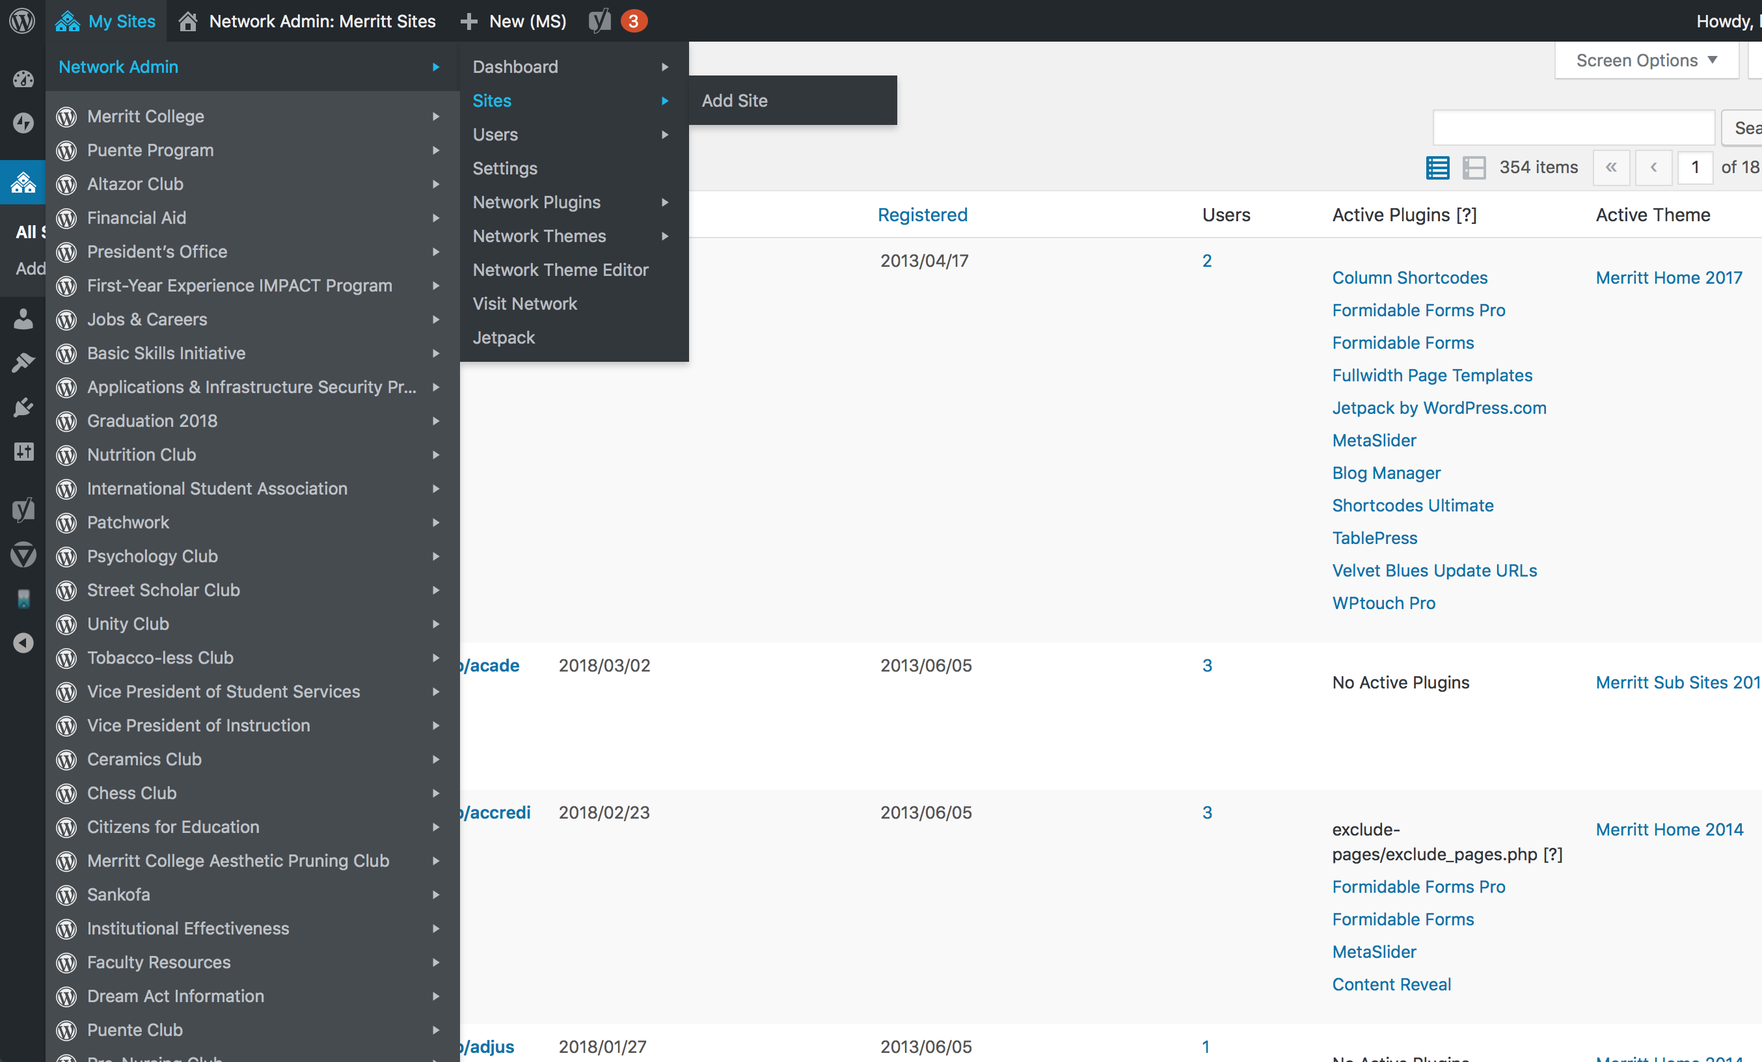Open Psychology Club site menu
This screenshot has height=1062, width=1762.
point(152,556)
